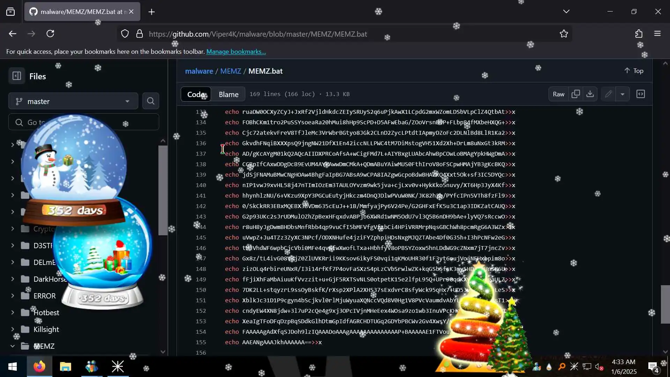Collapse the MEMZ folder
This screenshot has width=670, height=377.
pos(13,346)
